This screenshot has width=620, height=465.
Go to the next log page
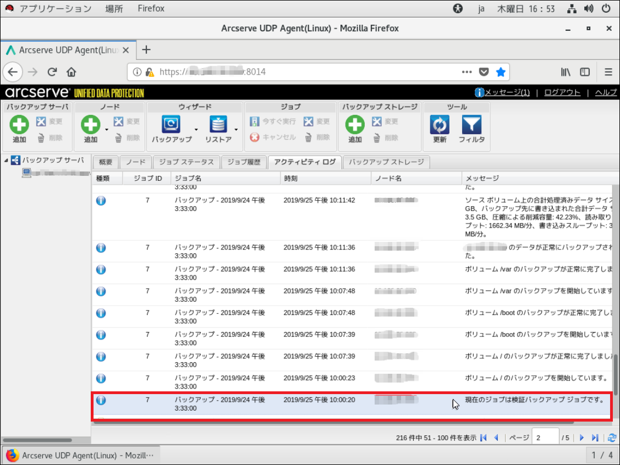pos(581,438)
